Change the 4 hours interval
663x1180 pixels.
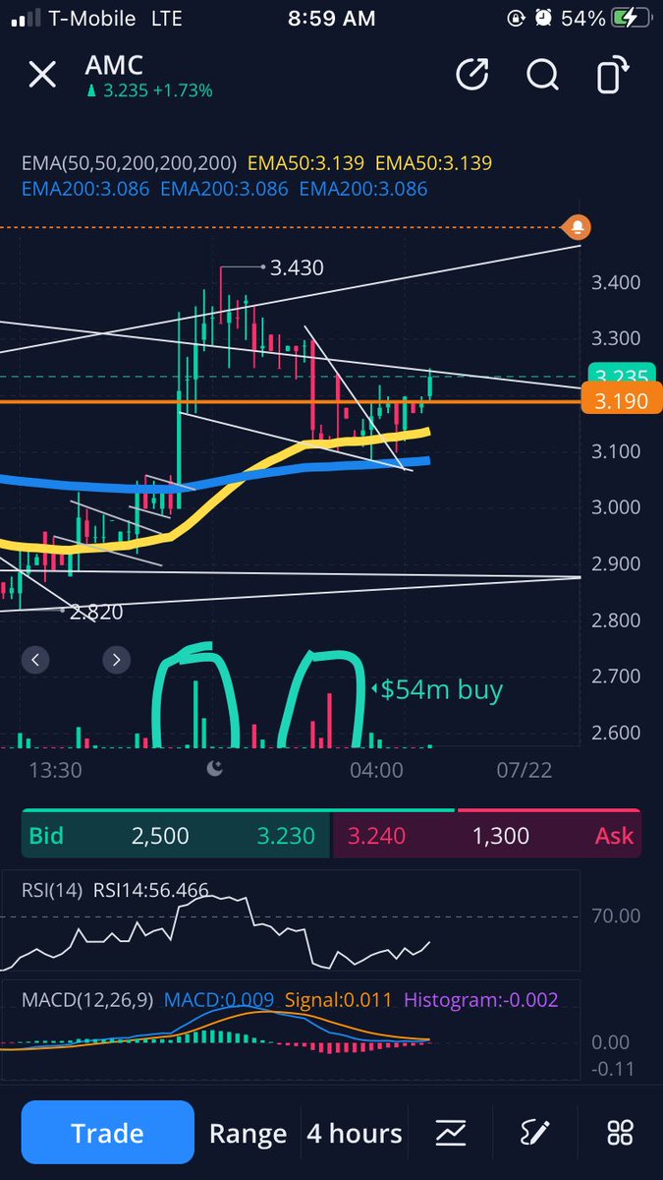coord(355,1134)
